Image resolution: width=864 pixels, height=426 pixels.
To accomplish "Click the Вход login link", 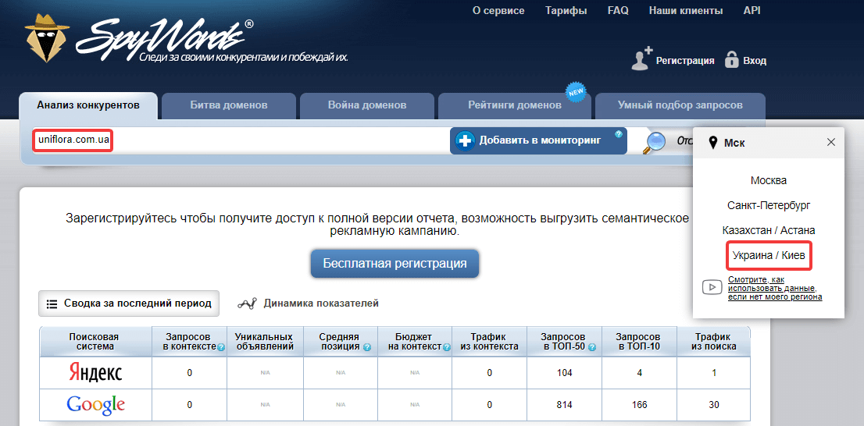I will point(755,61).
